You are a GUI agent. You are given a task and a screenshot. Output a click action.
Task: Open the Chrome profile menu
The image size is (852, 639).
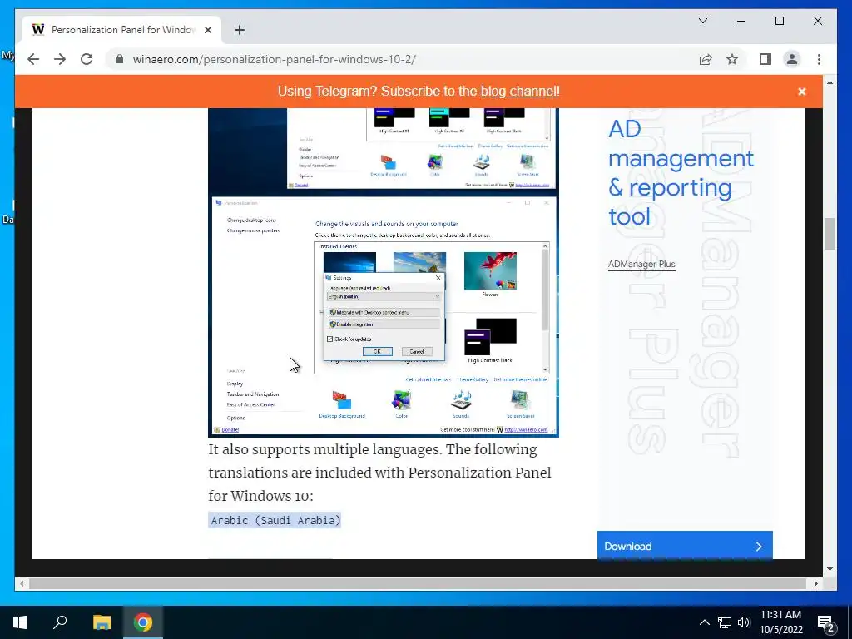point(792,59)
